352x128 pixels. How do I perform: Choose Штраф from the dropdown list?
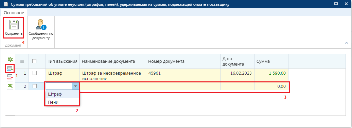(x=63, y=94)
